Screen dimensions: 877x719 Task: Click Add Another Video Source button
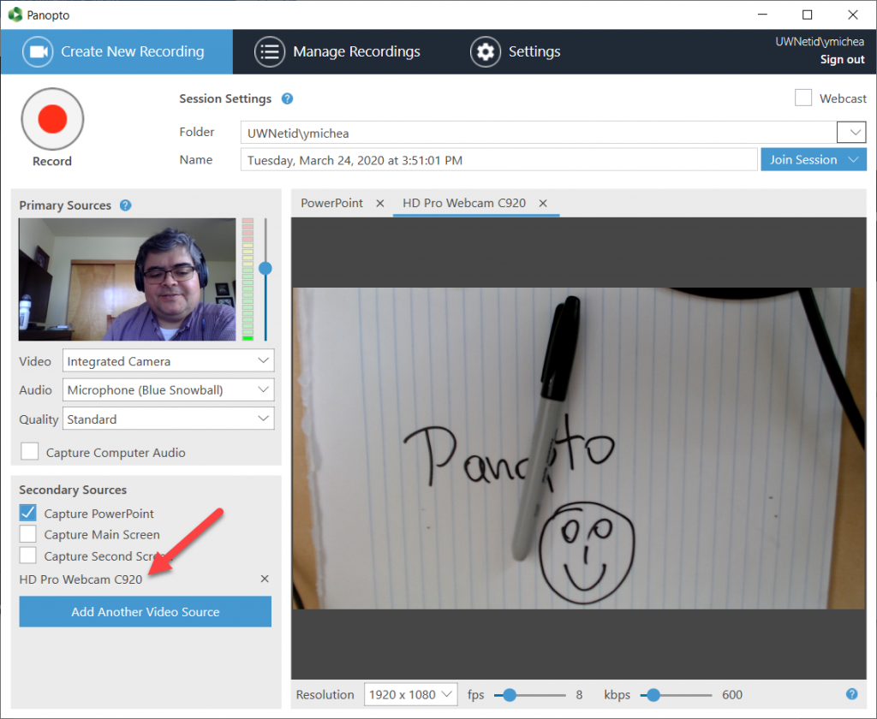coord(146,612)
